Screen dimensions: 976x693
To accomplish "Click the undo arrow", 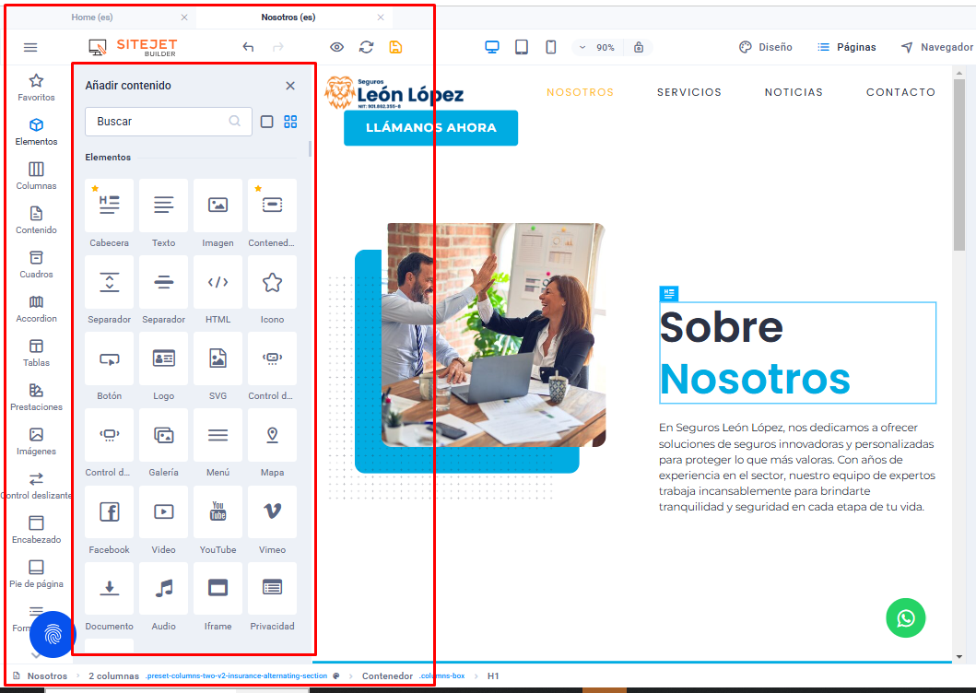I will pyautogui.click(x=248, y=47).
